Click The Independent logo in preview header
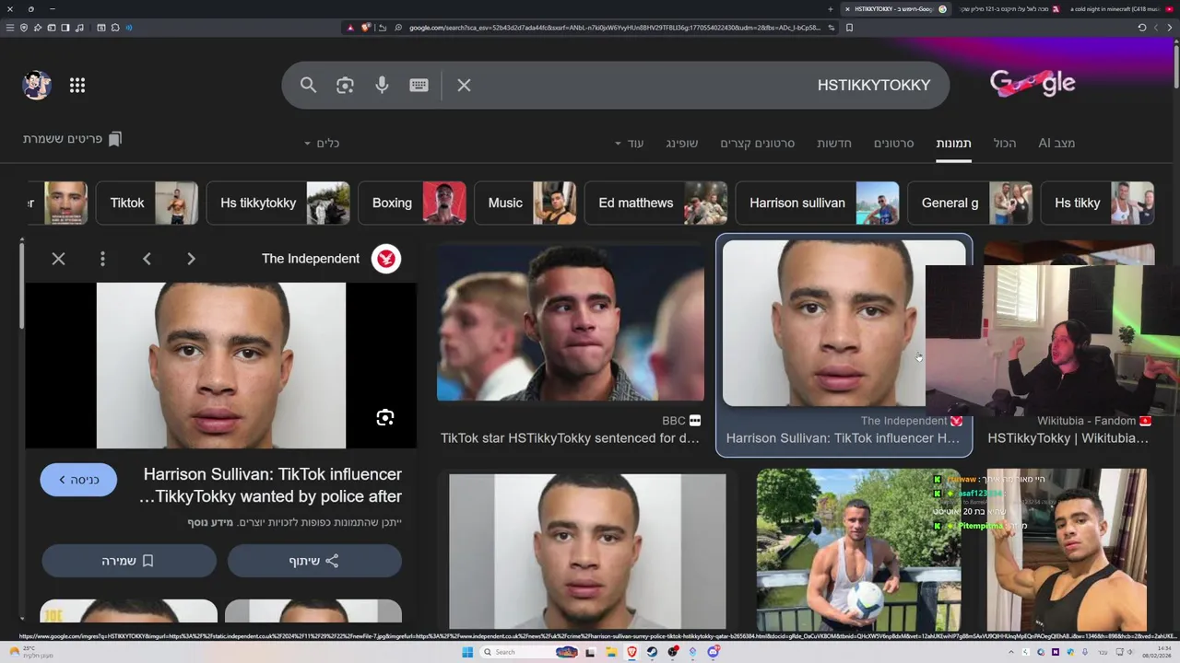The image size is (1180, 663). (x=386, y=259)
